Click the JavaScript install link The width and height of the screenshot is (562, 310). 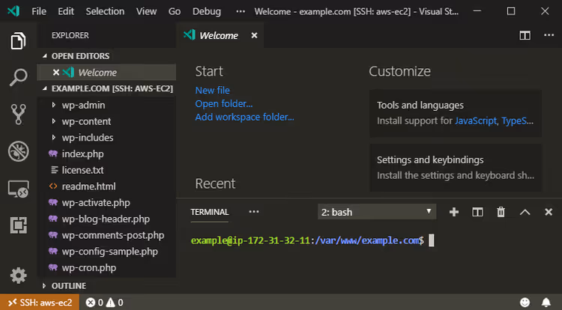pos(476,121)
